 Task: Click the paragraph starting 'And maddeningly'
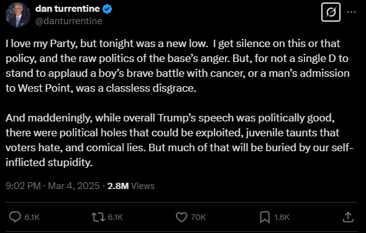coord(180,140)
